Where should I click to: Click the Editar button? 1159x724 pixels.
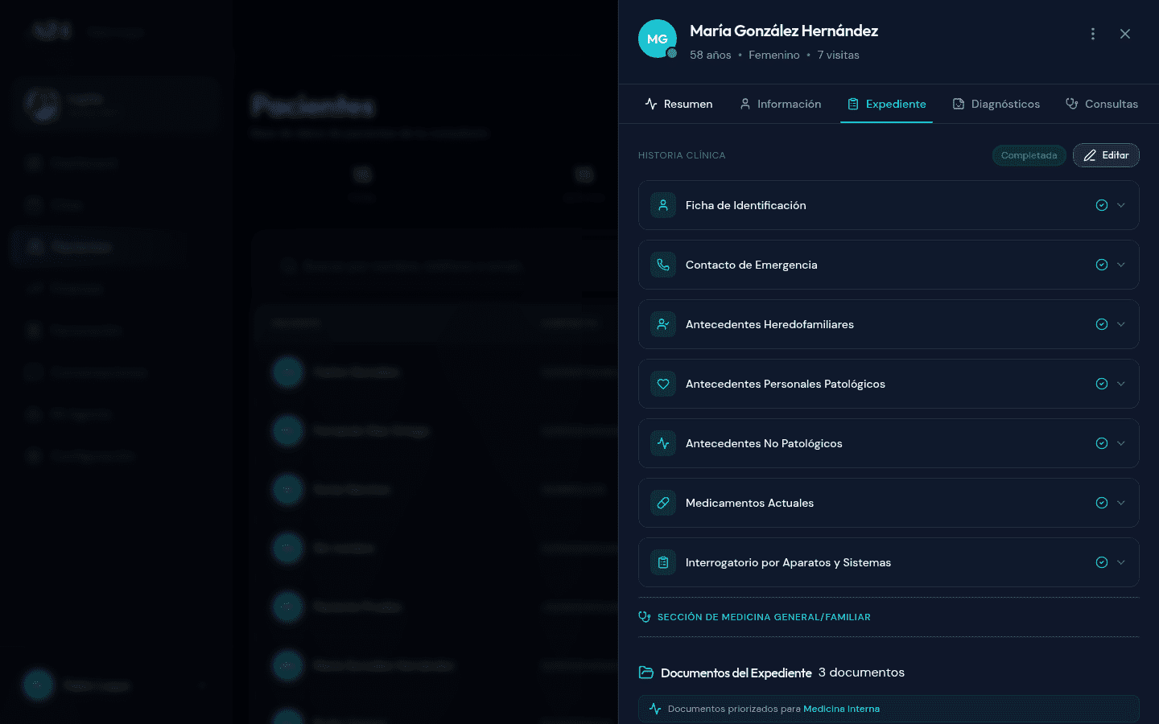(x=1106, y=155)
